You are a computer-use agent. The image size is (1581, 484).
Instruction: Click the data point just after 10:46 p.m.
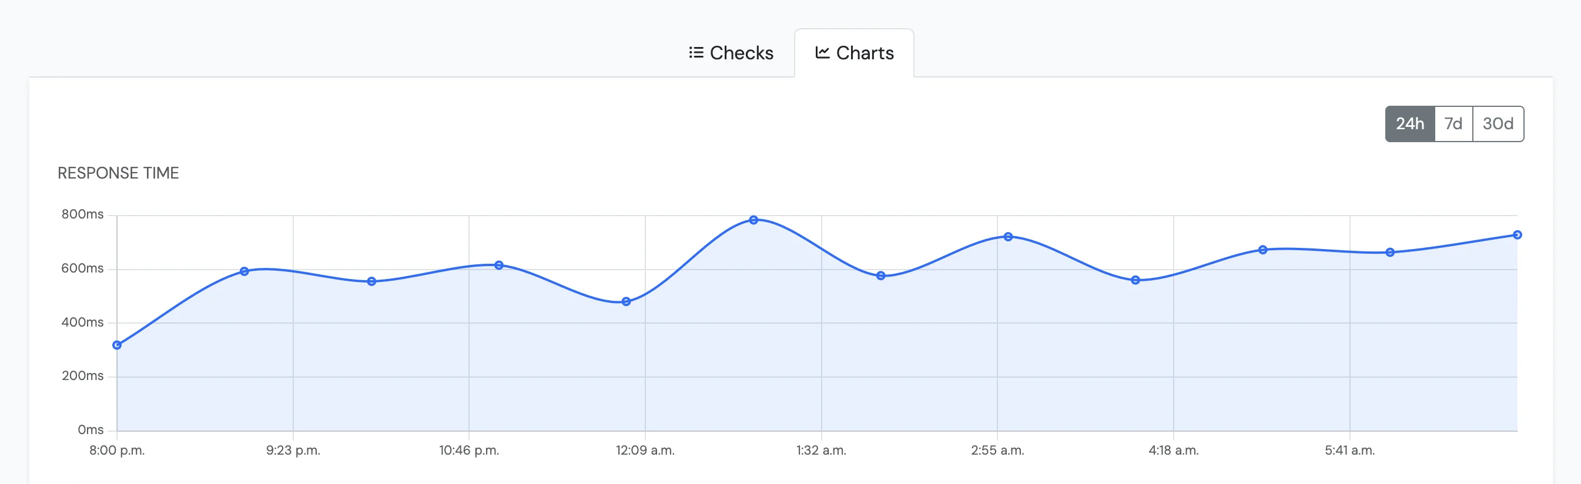pyautogui.click(x=499, y=265)
